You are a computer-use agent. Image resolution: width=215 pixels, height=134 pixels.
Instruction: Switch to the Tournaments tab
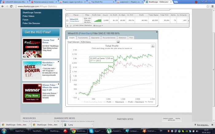tap(83, 38)
